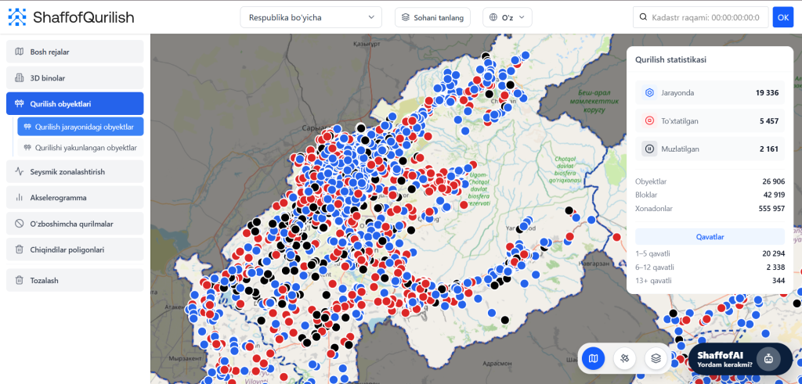Open Seysmik zonalashtirish via its pulse icon
The width and height of the screenshot is (802, 384).
click(x=19, y=171)
